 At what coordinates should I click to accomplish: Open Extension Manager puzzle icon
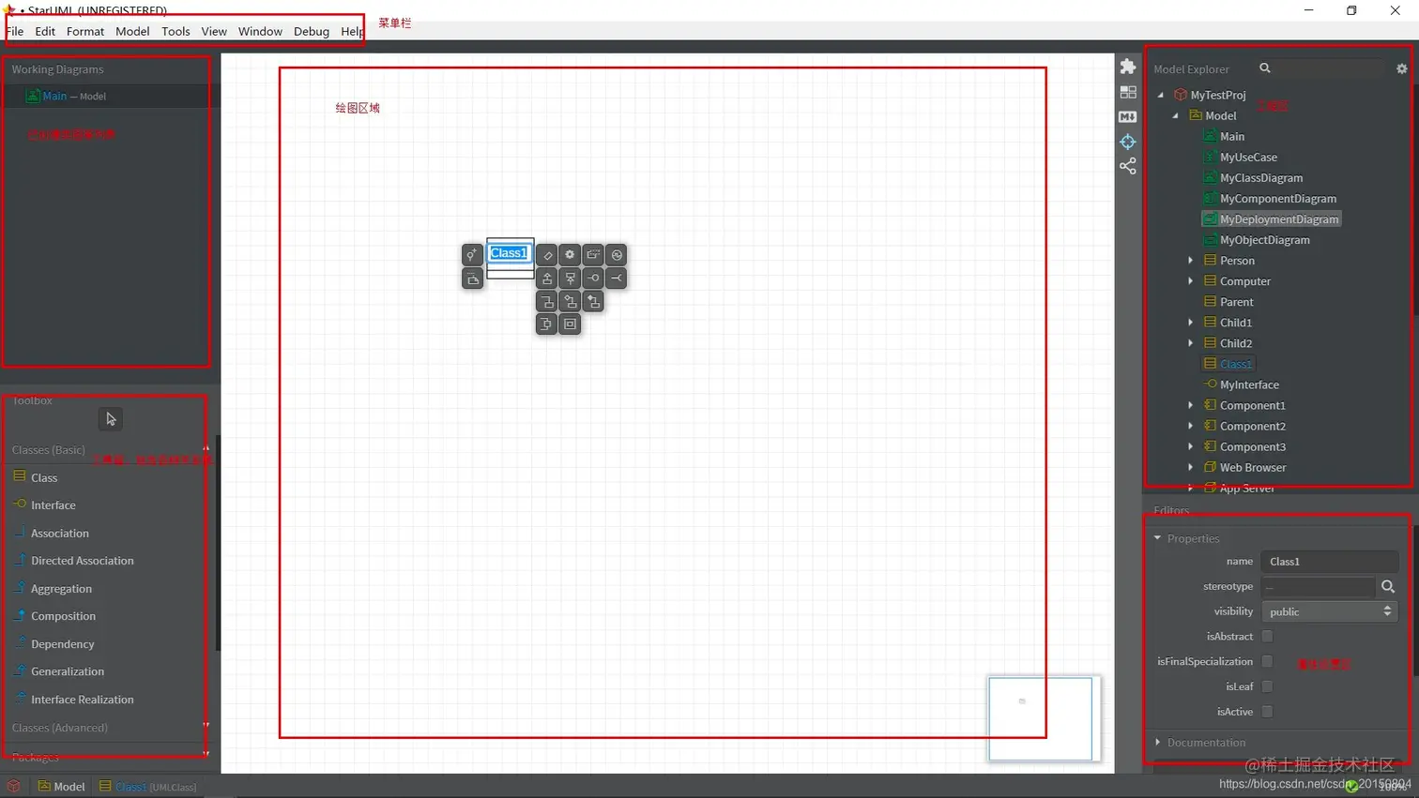point(1128,67)
